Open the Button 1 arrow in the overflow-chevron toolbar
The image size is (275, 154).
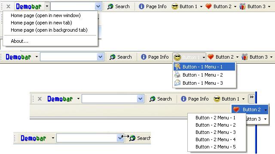(x=244, y=99)
